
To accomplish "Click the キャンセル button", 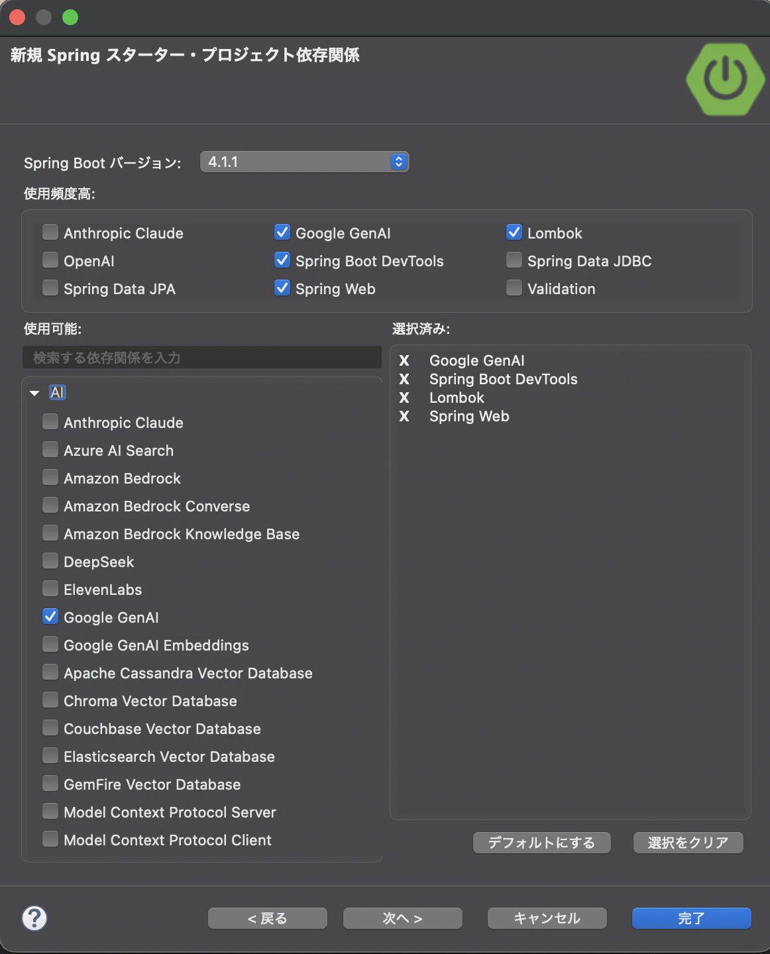I will [547, 918].
